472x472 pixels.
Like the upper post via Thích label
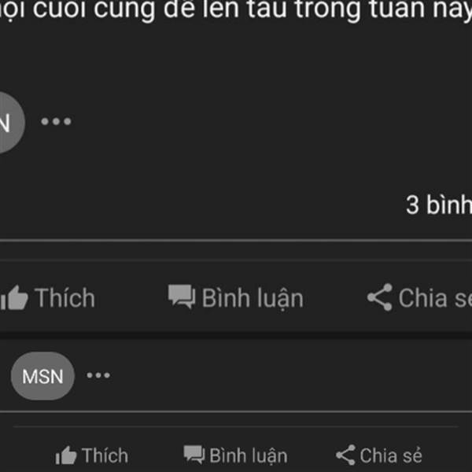[x=65, y=297]
